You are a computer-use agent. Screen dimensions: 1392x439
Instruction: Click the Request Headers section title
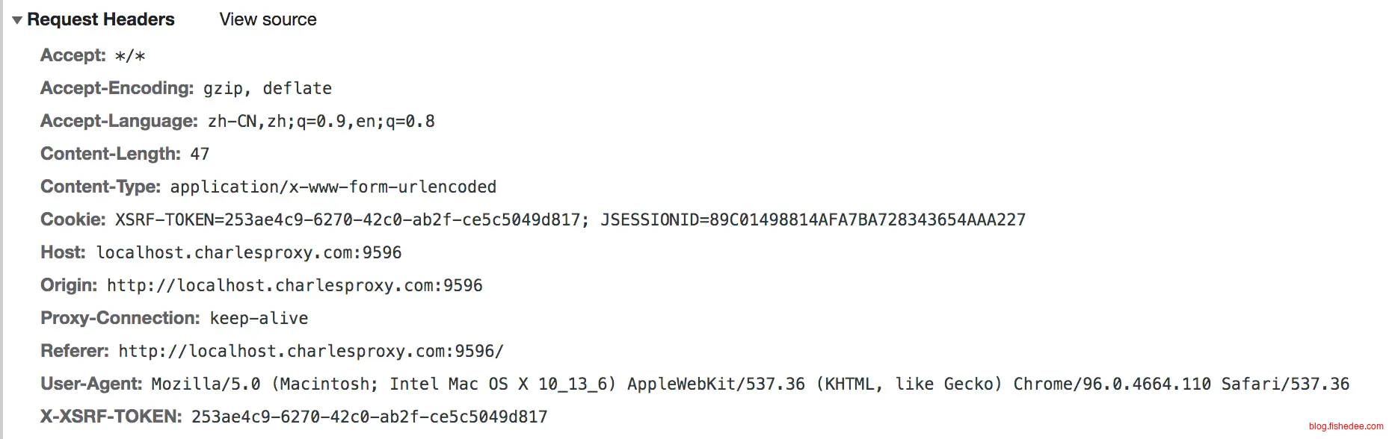point(101,19)
